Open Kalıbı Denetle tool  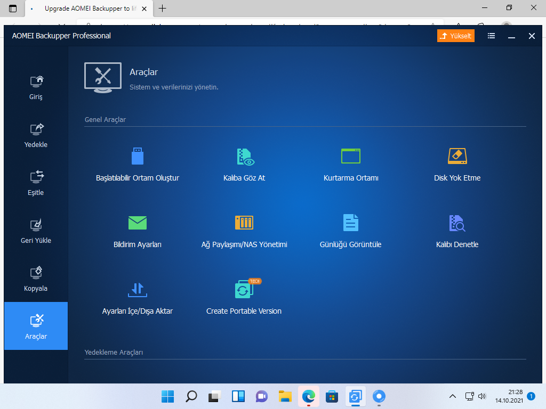pos(457,232)
